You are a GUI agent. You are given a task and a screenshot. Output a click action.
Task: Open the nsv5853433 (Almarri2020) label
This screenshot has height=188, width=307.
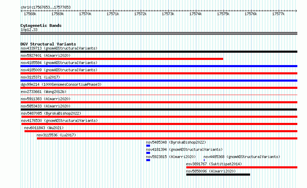pyautogui.click(x=46, y=106)
